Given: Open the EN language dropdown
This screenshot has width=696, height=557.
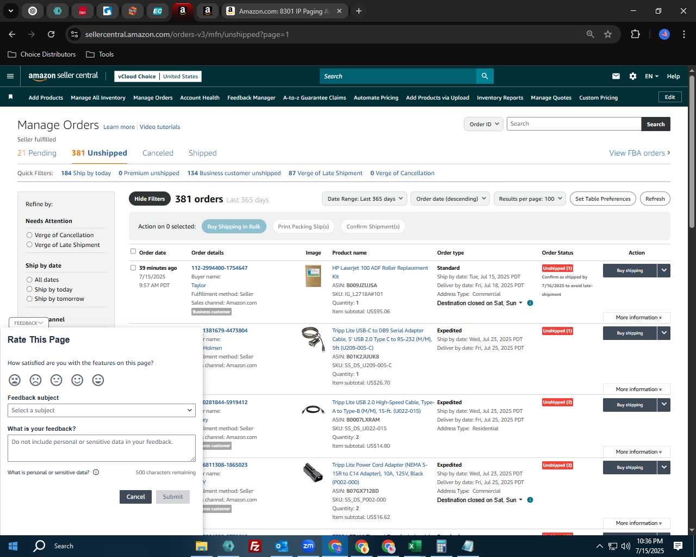Looking at the screenshot, I should (651, 76).
